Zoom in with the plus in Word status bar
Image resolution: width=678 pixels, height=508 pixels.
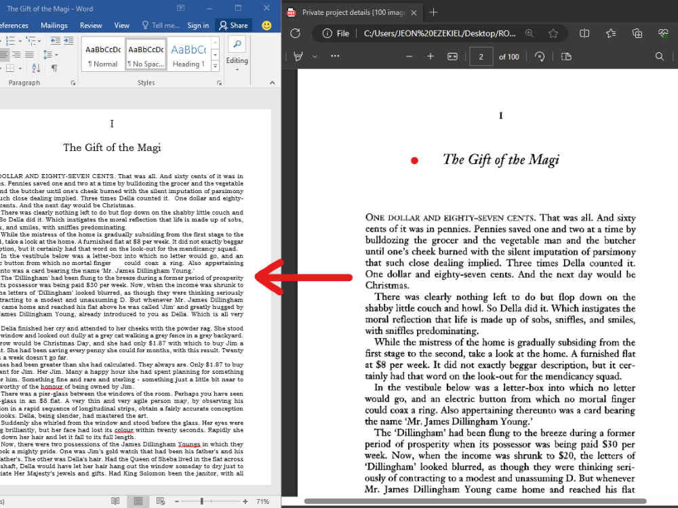pyautogui.click(x=245, y=501)
